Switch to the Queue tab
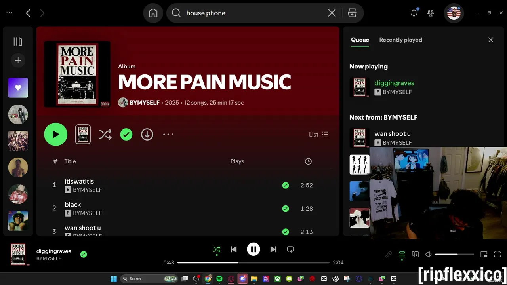Viewport: 507px width, 285px height. pos(360,40)
